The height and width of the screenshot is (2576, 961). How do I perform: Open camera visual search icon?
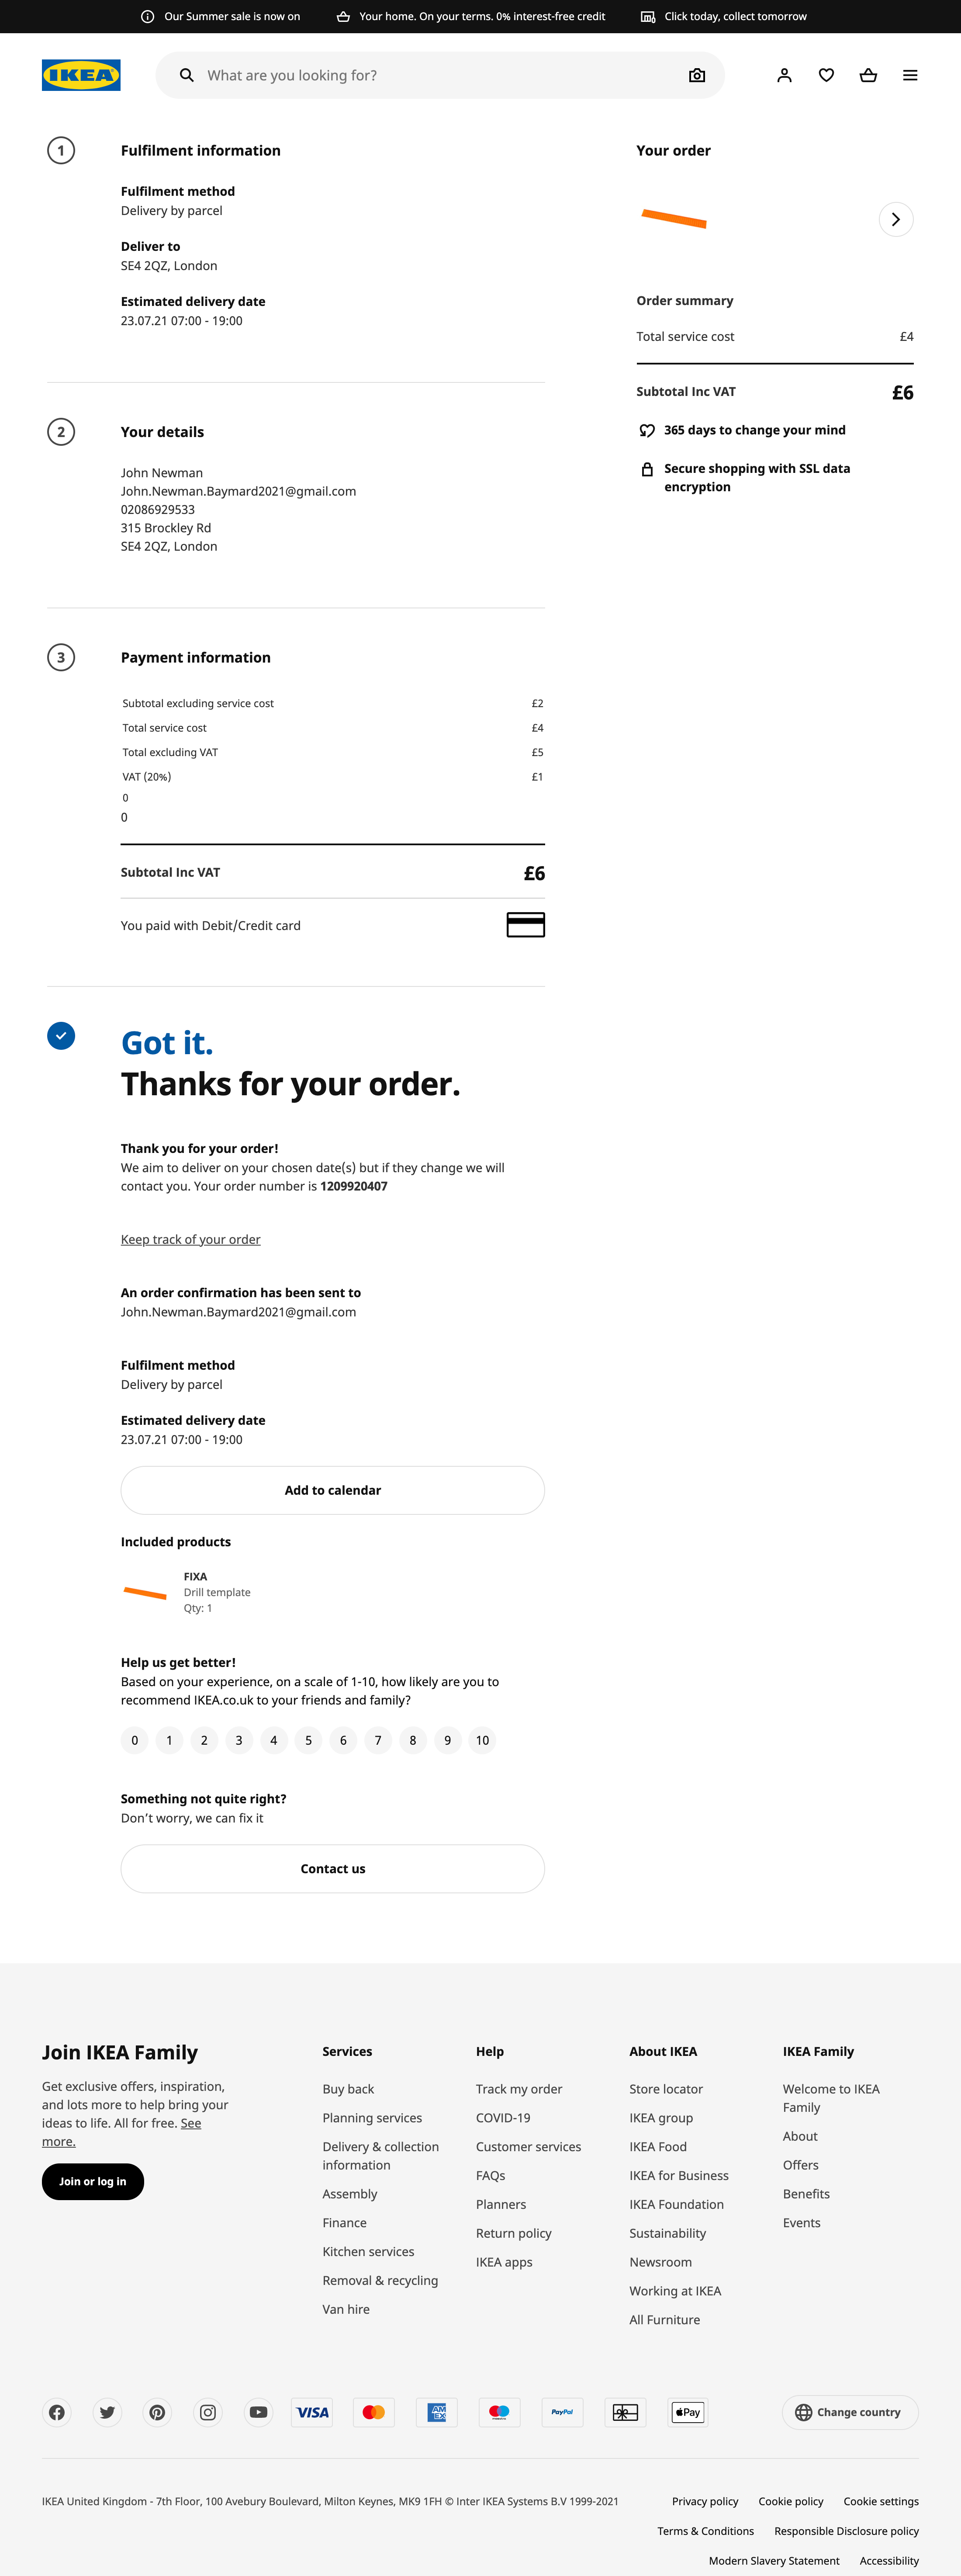pyautogui.click(x=696, y=75)
